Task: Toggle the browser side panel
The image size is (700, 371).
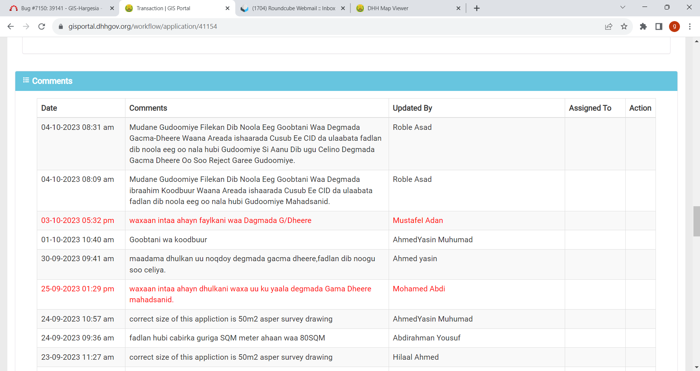Action: 659,27
